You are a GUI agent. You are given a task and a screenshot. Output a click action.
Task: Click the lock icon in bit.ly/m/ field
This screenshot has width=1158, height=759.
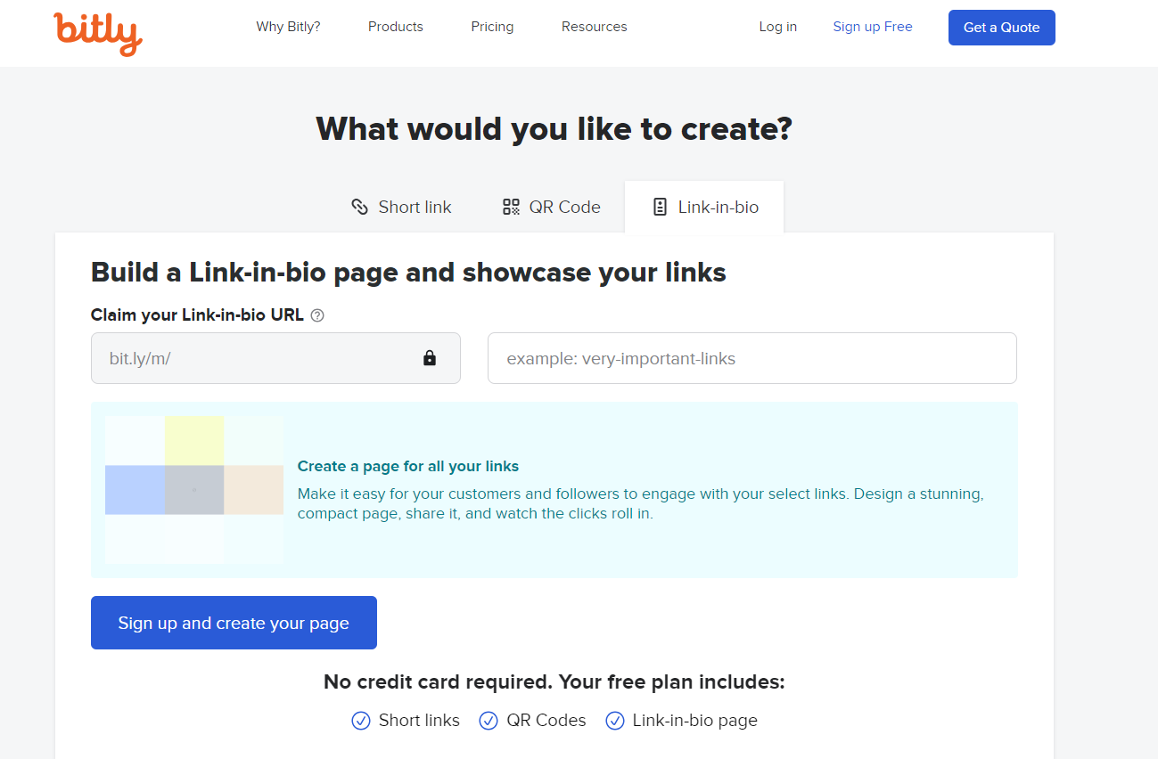pos(430,358)
